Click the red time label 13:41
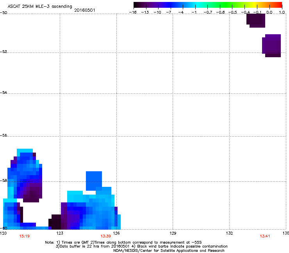The image size is (289, 253). click(x=265, y=236)
